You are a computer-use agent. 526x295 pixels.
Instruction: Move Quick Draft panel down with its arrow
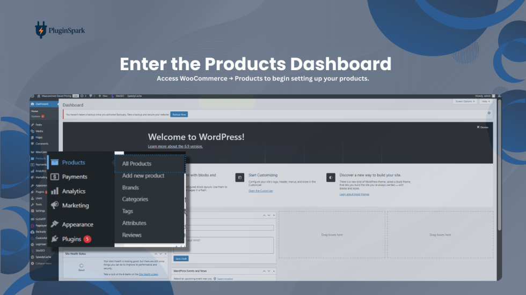(269, 215)
